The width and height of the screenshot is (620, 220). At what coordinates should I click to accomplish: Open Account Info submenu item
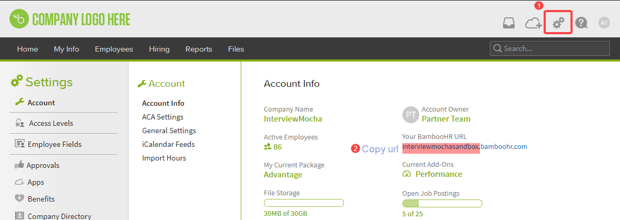(x=163, y=103)
